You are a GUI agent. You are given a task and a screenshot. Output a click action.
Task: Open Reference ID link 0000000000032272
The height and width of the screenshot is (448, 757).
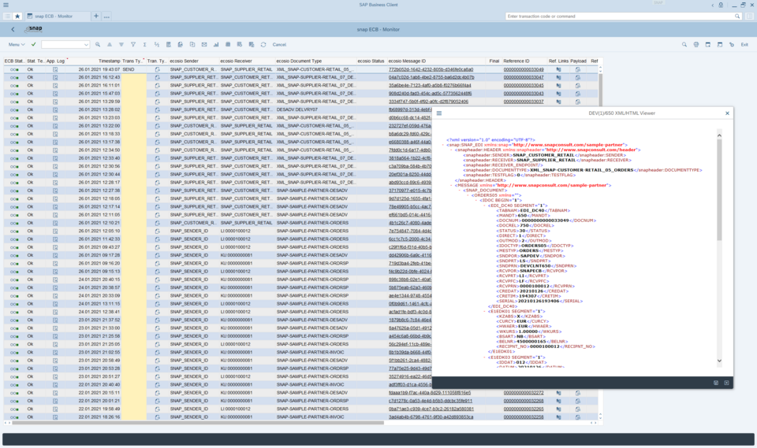click(x=524, y=393)
